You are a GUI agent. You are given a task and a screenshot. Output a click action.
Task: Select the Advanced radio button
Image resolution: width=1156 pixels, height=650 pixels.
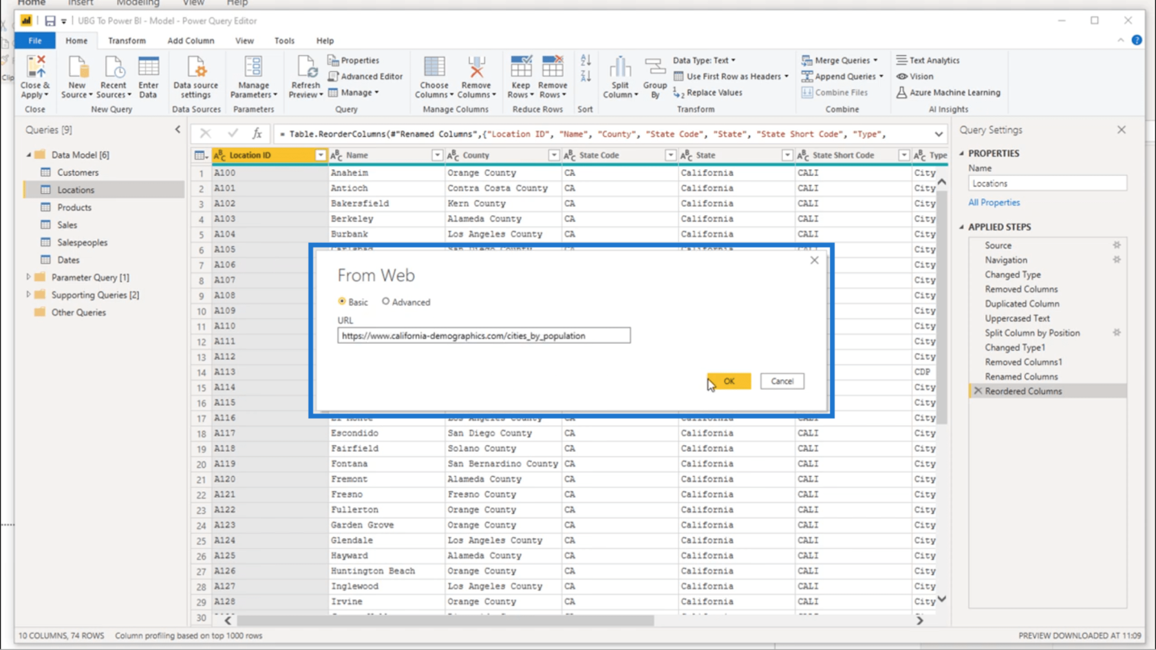pyautogui.click(x=386, y=301)
